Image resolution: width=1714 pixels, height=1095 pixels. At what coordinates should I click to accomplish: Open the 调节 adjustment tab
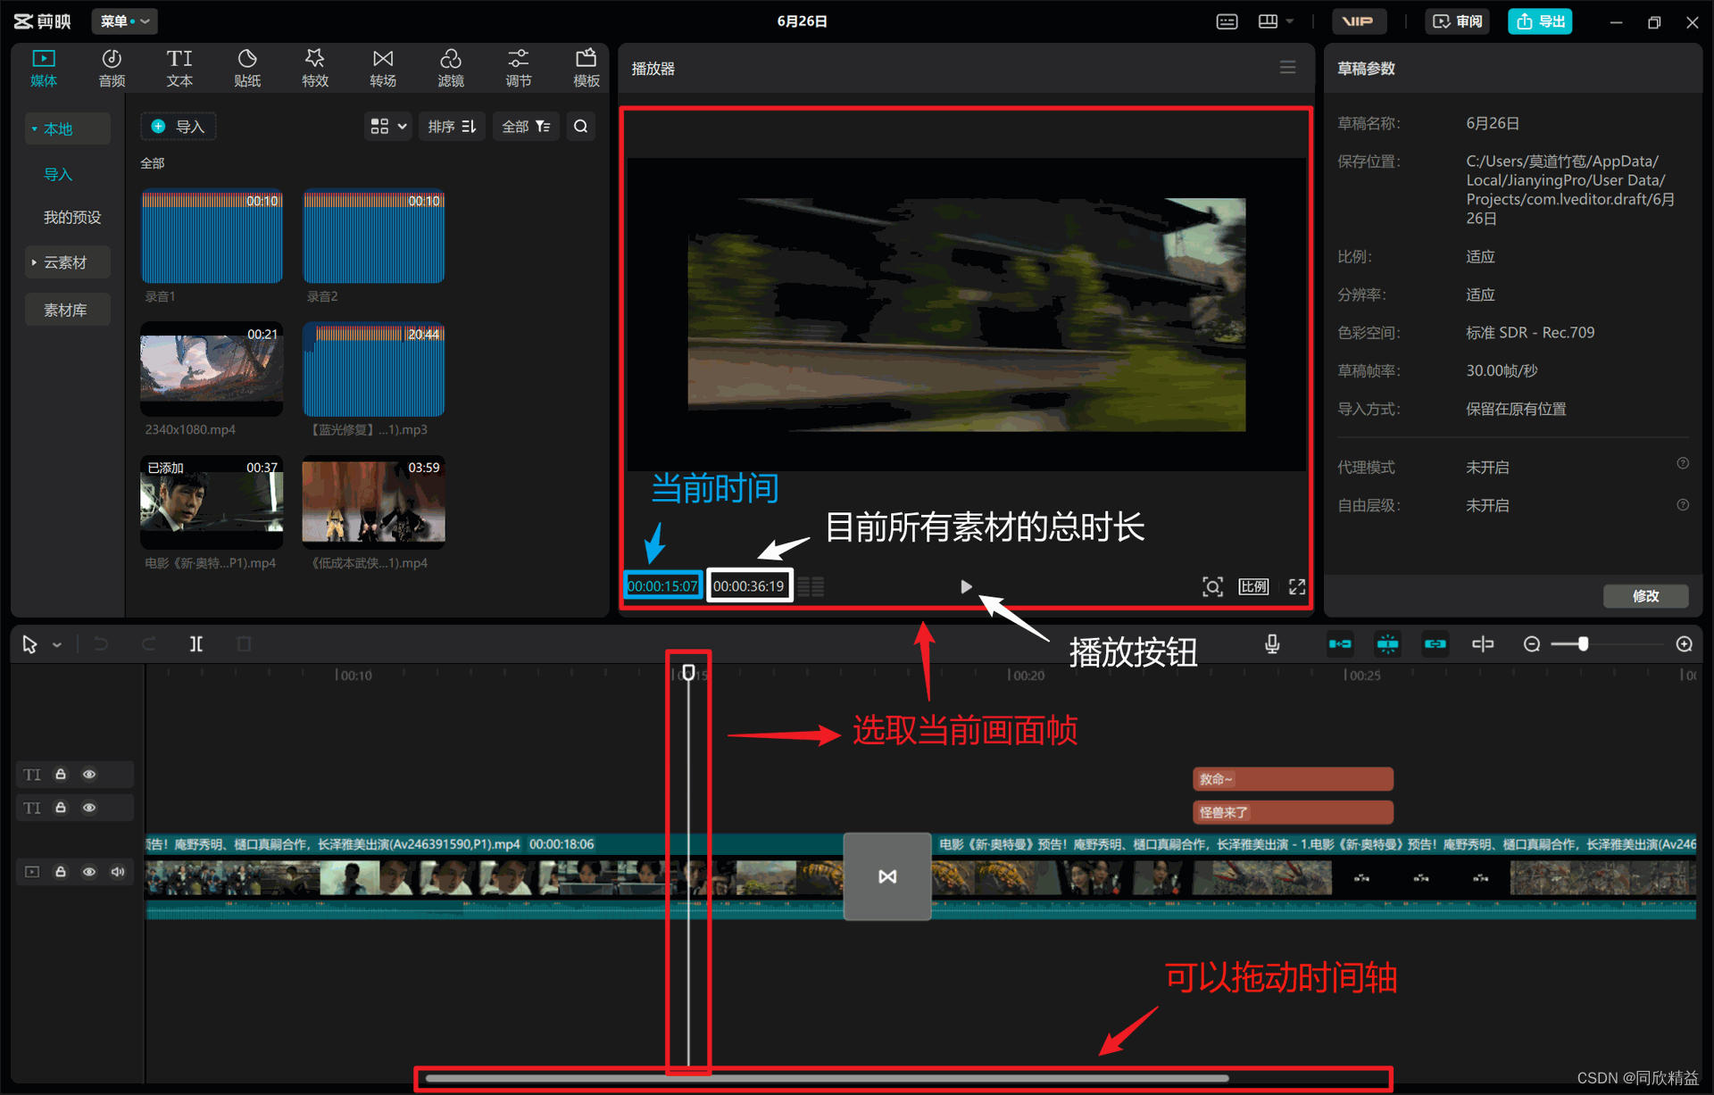pyautogui.click(x=519, y=68)
